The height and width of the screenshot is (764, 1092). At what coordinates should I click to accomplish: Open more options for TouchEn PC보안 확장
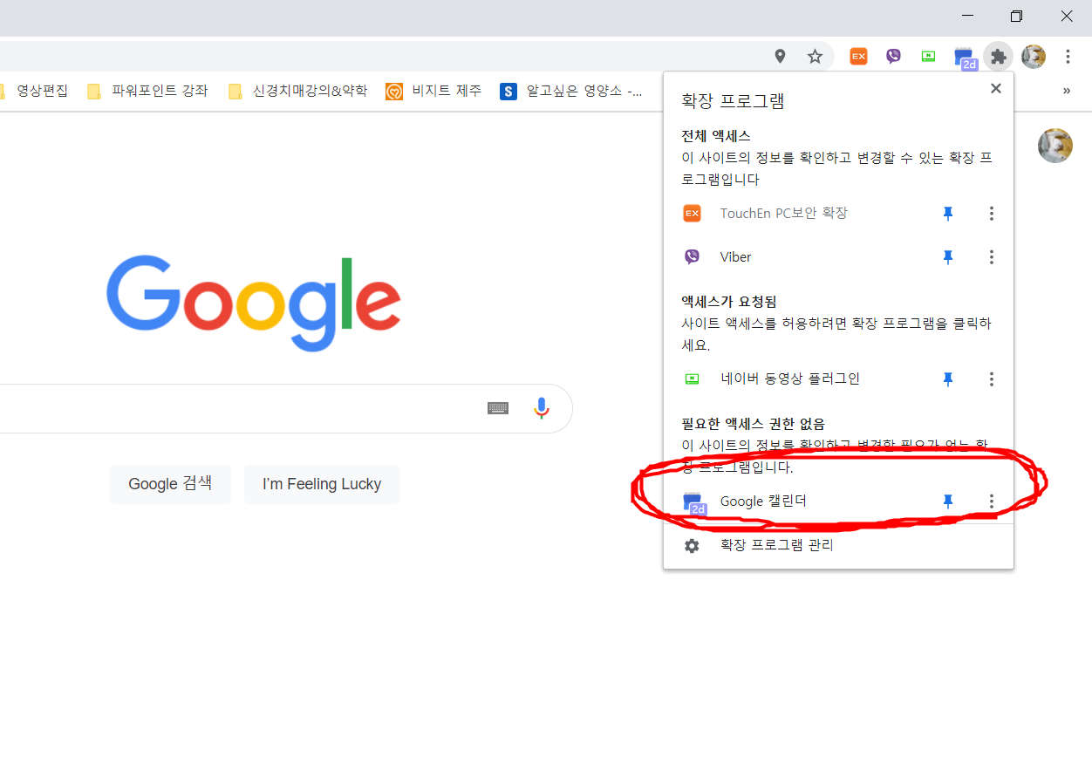click(x=991, y=213)
